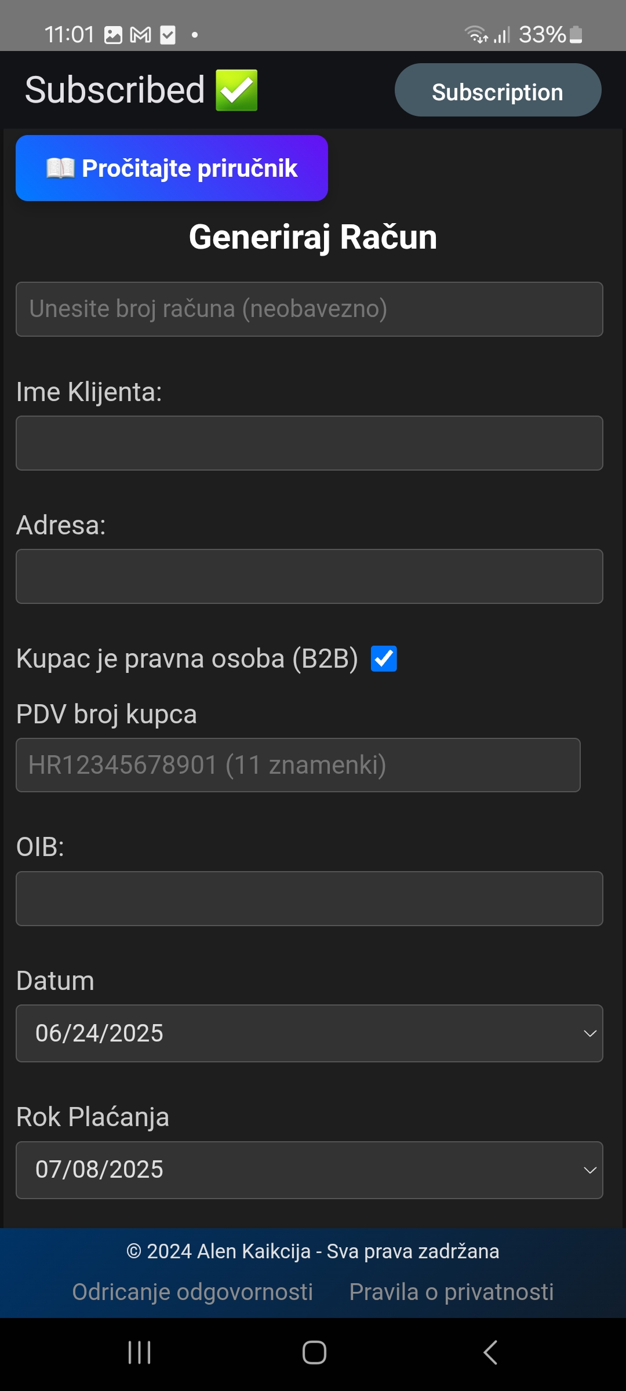Open the Subscription page button

[497, 90]
